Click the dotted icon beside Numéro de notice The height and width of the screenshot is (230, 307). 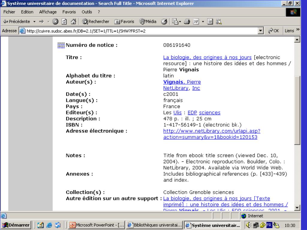point(61,45)
